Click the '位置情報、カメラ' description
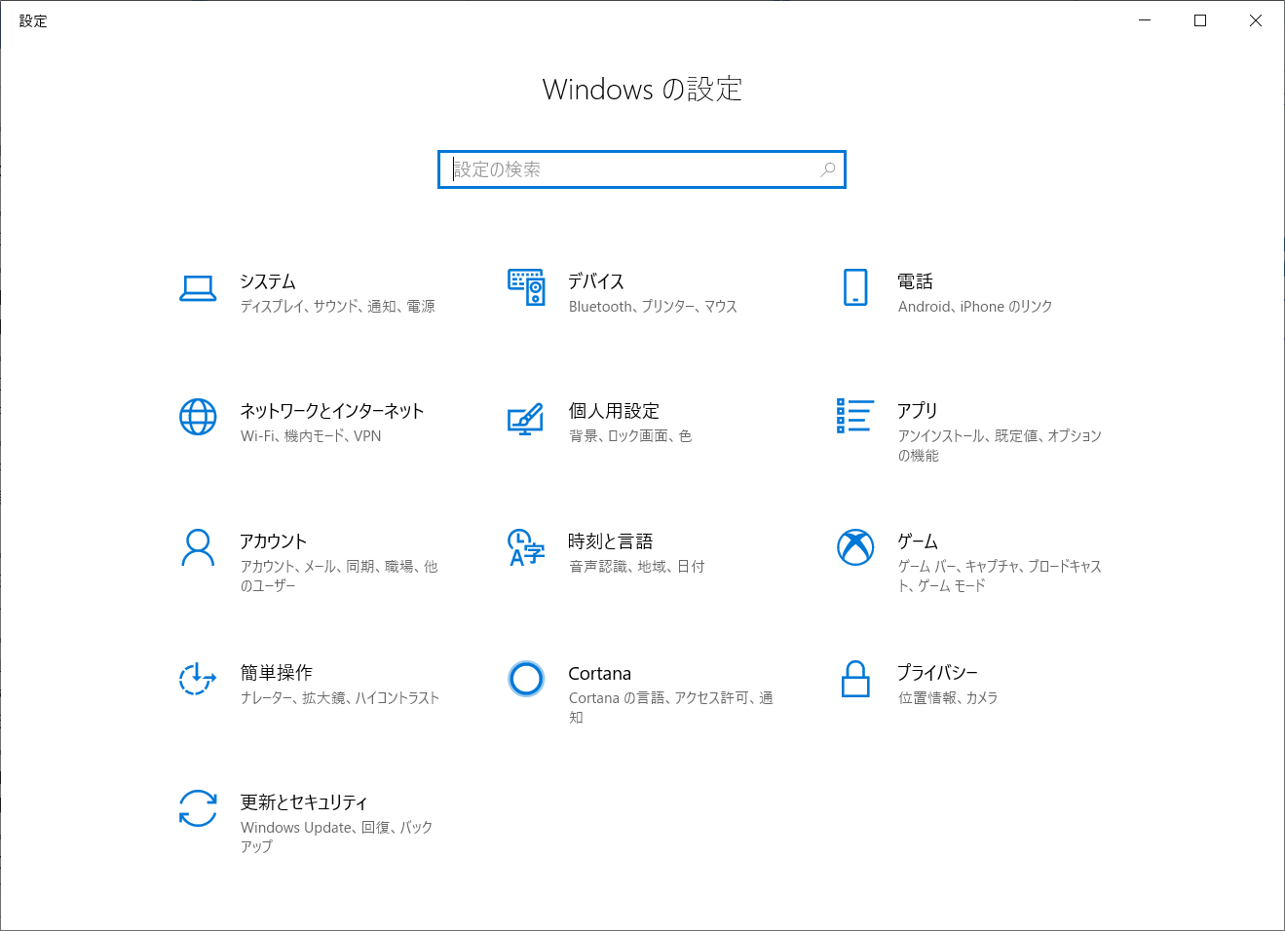The width and height of the screenshot is (1285, 931). [948, 698]
